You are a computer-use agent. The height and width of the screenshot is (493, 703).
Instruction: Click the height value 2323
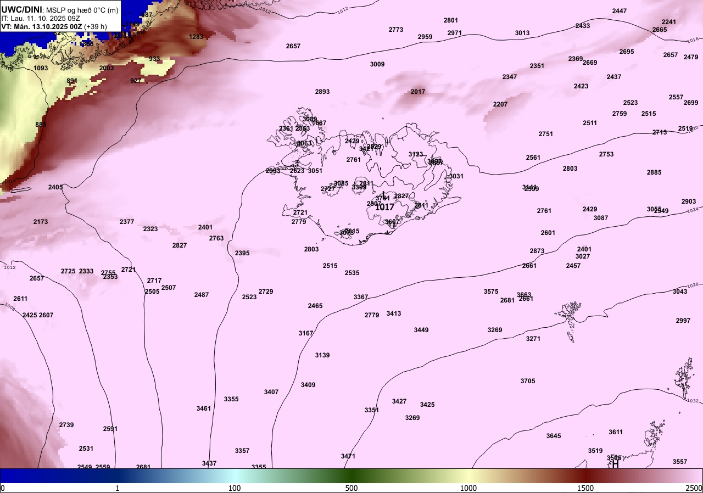click(150, 229)
